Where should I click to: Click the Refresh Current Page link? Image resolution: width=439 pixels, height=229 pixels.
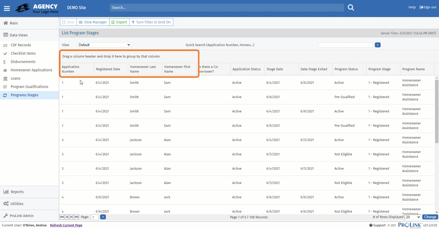66,225
